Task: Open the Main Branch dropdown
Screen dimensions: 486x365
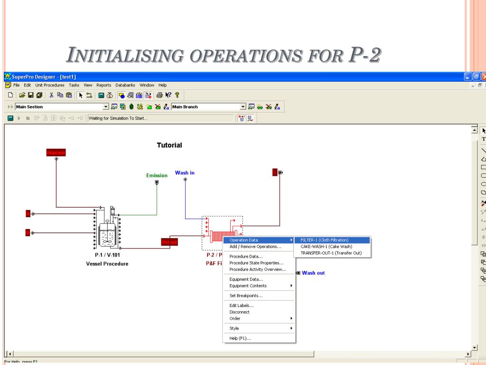Action: pyautogui.click(x=243, y=107)
